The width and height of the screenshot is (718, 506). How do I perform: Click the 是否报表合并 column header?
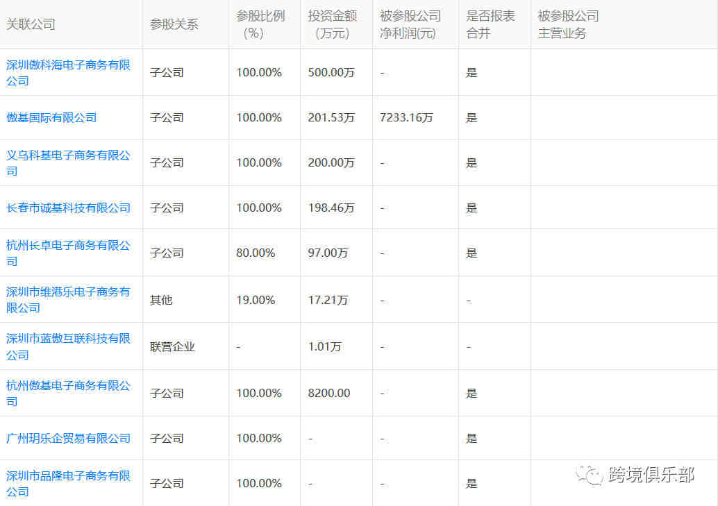tap(490, 24)
